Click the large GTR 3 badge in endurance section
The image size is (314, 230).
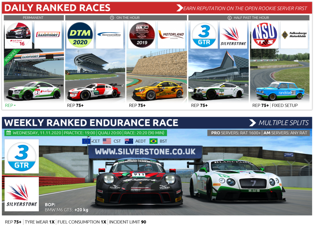(x=22, y=156)
